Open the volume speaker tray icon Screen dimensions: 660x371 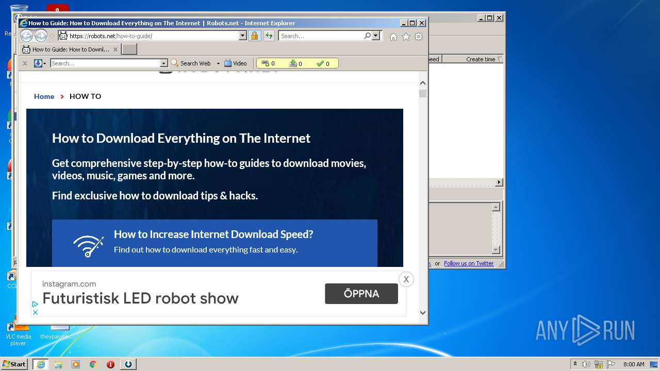pos(586,364)
